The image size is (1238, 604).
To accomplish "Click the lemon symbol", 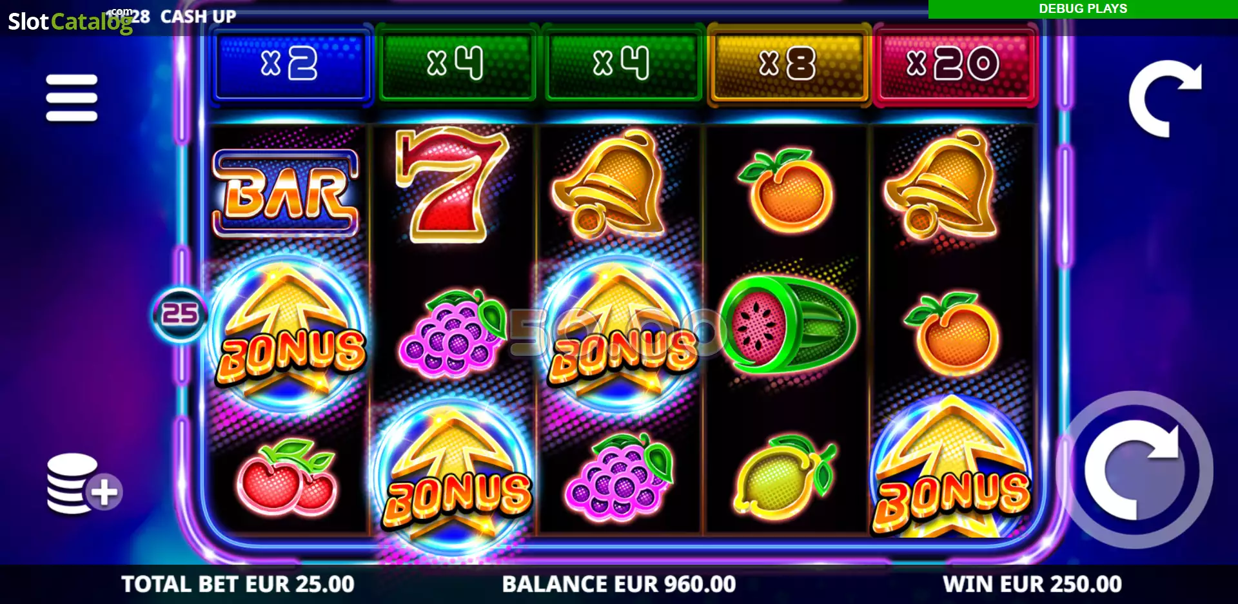I will [783, 477].
